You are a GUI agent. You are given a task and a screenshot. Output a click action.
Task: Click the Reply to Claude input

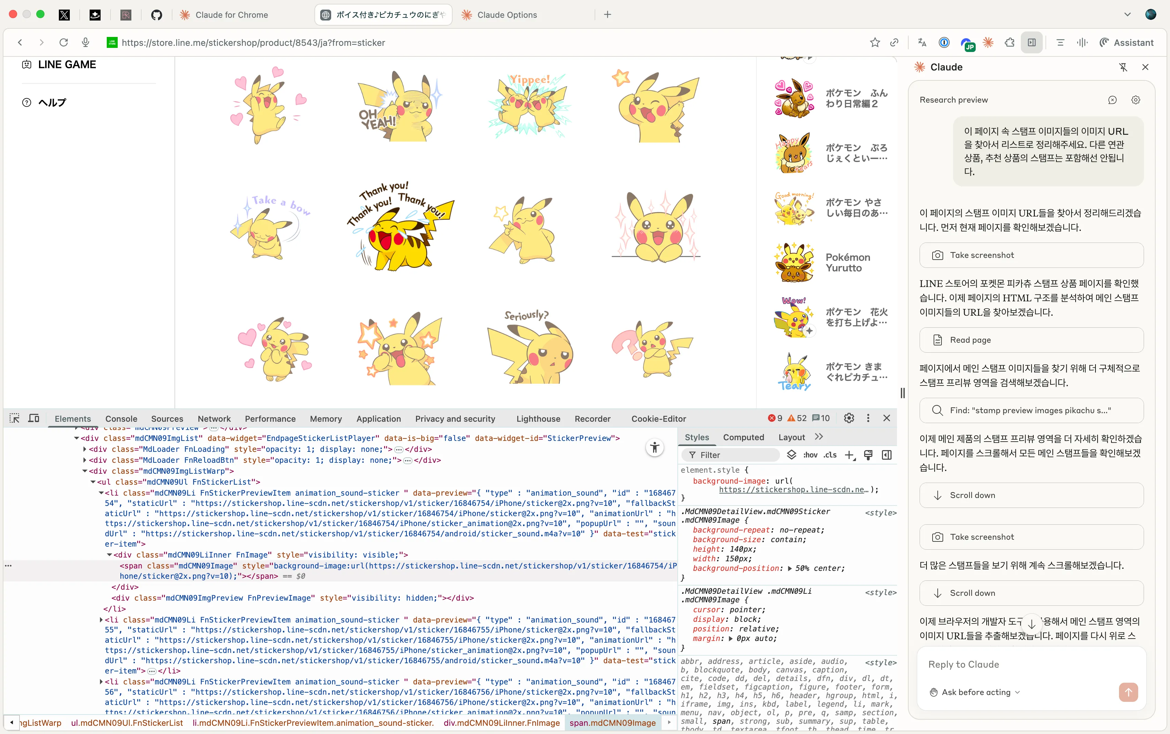[1031, 665]
